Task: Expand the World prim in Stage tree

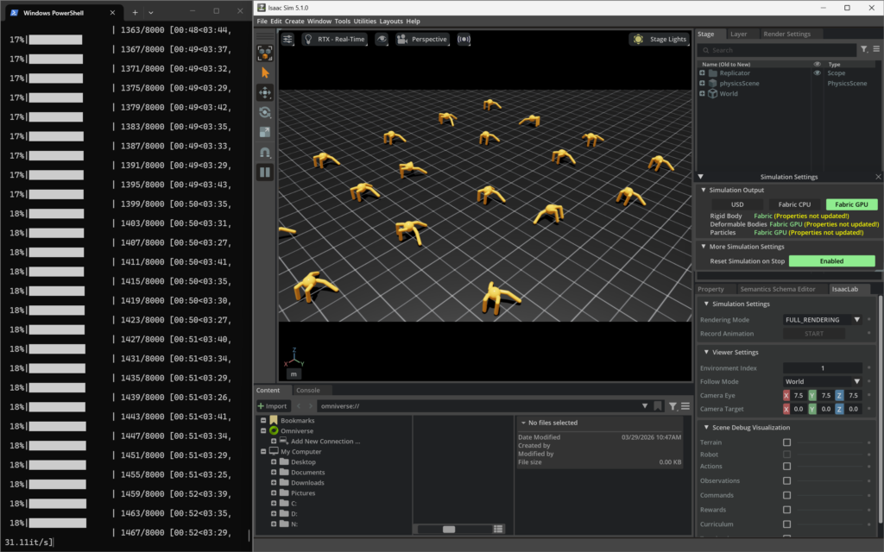Action: [703, 94]
